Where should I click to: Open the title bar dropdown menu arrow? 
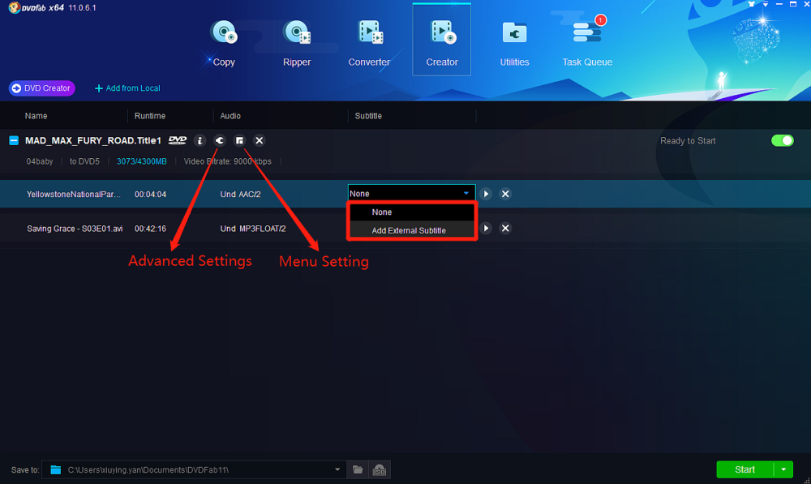pyautogui.click(x=766, y=4)
